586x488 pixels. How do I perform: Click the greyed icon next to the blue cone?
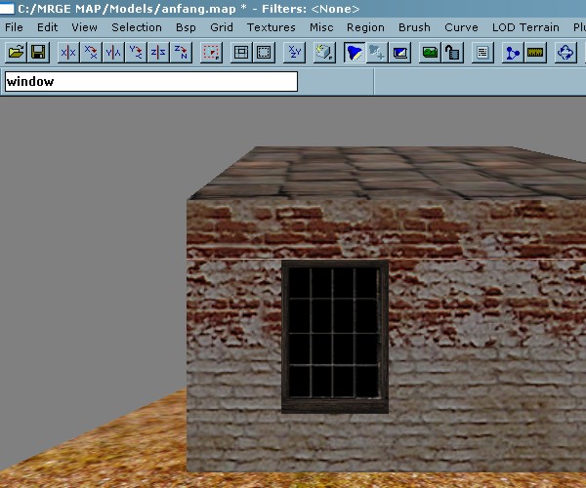[377, 53]
